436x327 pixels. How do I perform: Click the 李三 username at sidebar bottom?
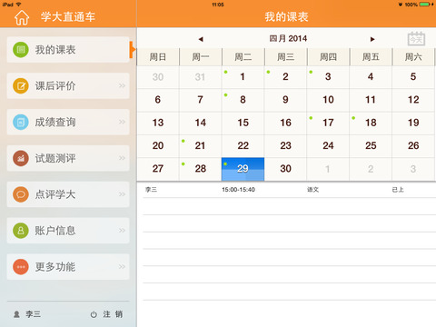[33, 314]
